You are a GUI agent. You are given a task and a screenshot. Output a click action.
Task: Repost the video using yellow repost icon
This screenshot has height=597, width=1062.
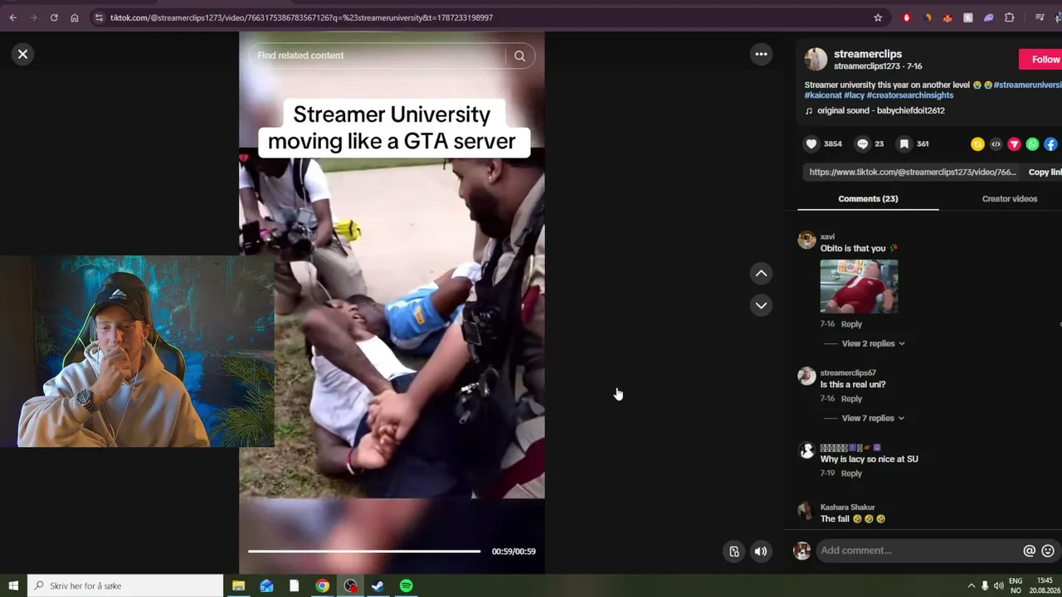coord(977,144)
